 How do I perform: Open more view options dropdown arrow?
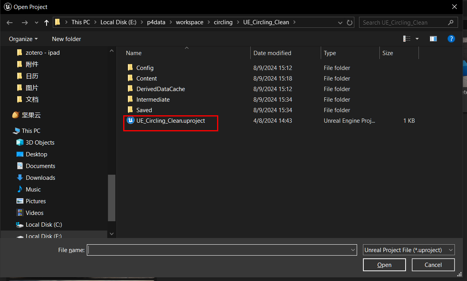pyautogui.click(x=417, y=39)
